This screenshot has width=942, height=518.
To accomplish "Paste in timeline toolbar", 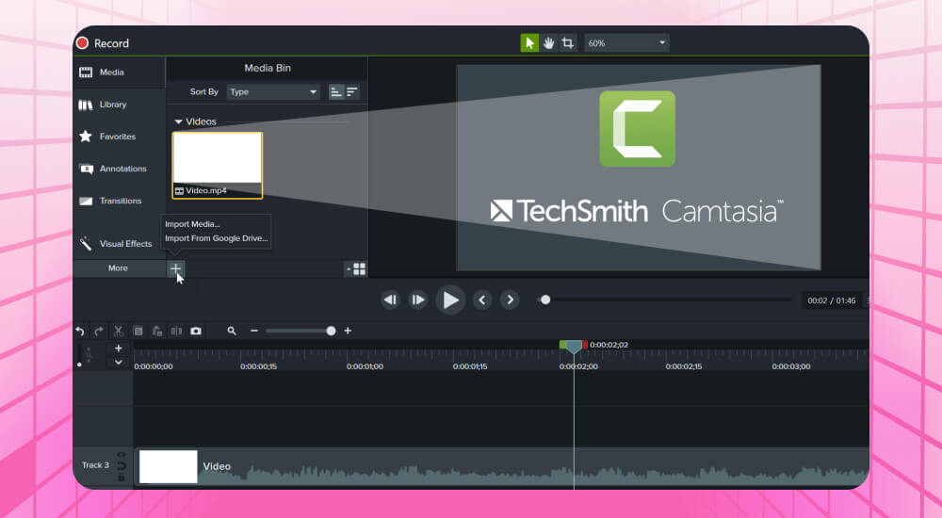I will 157,332.
